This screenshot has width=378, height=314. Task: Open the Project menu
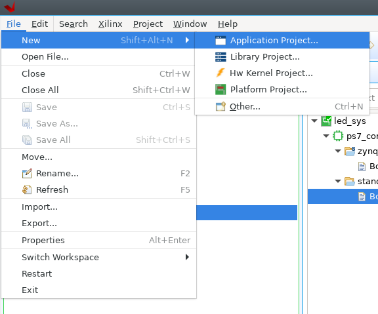148,24
